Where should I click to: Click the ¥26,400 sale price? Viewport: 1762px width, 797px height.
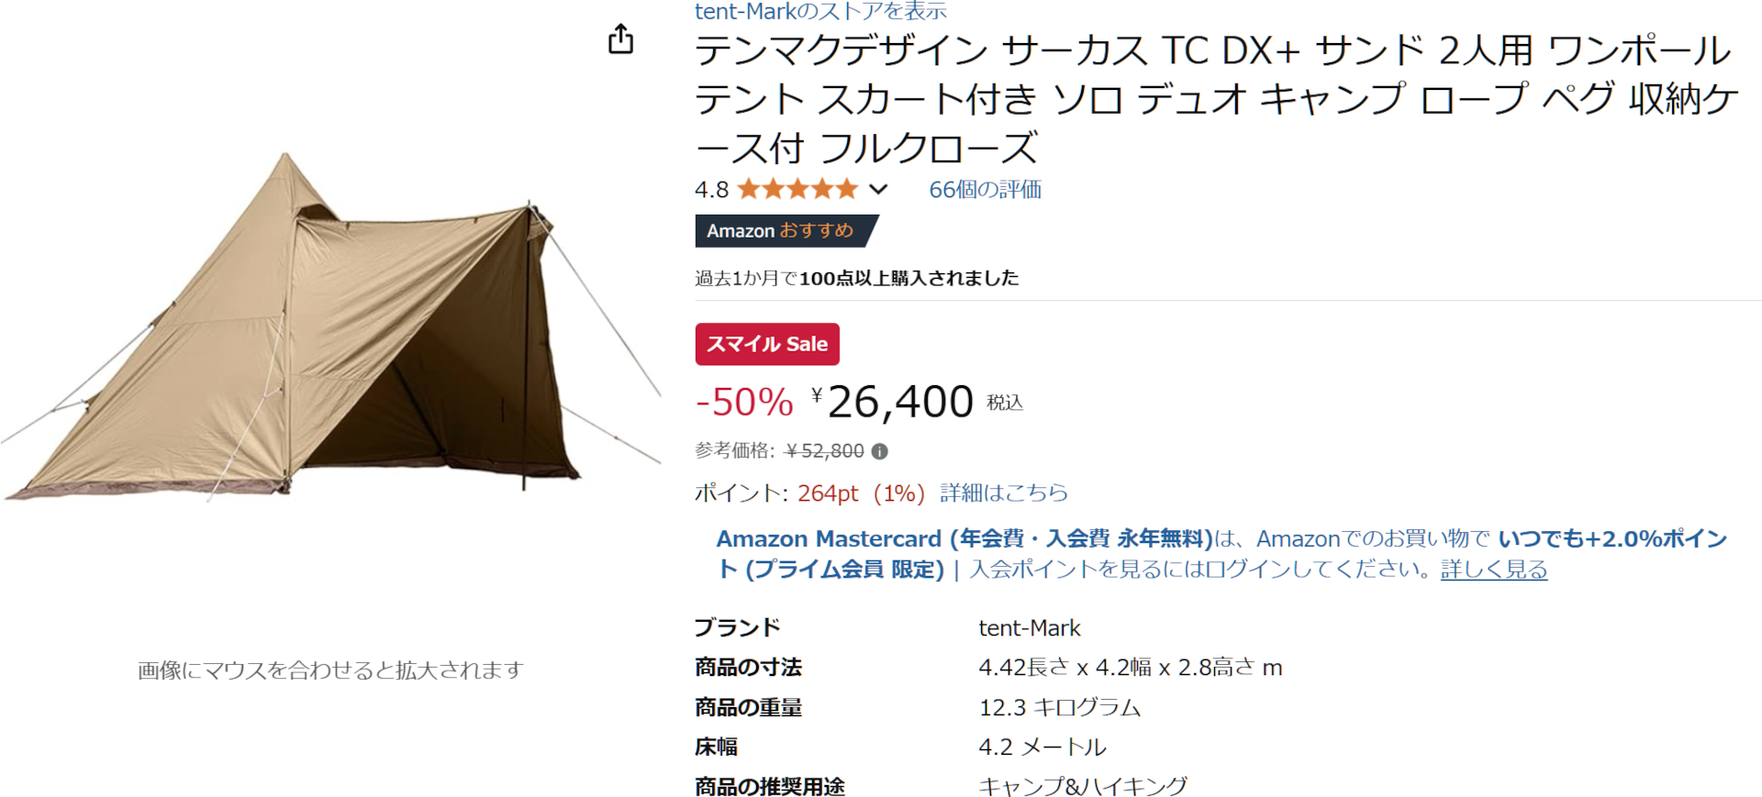click(x=899, y=402)
